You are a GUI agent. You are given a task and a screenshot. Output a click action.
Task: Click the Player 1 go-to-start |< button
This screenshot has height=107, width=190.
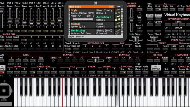click(75, 61)
